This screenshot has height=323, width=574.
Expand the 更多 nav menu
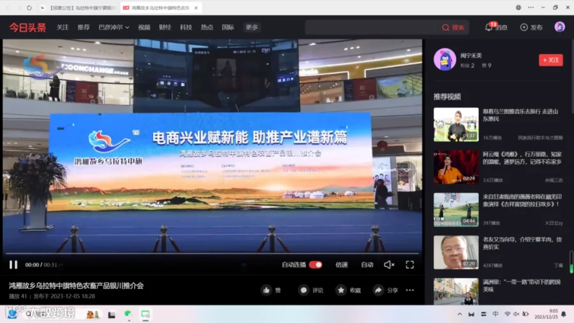pos(251,27)
